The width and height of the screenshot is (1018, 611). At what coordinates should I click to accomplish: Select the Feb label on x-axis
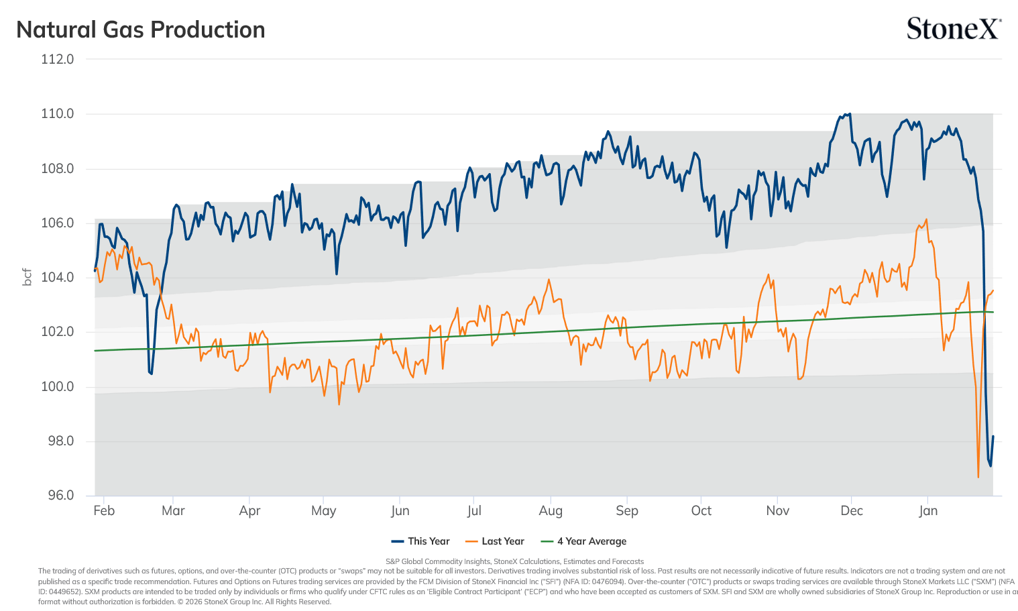coord(104,510)
